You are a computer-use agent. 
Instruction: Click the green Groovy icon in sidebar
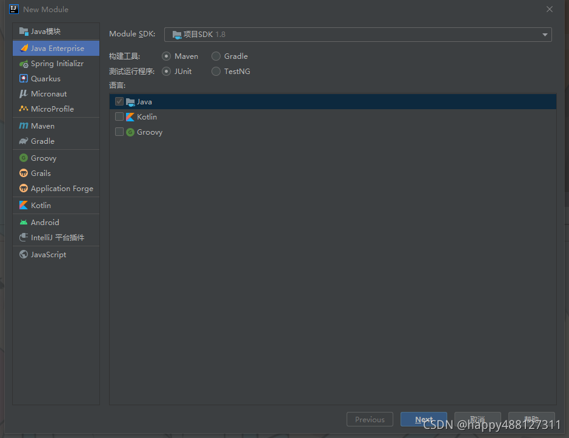pos(24,158)
